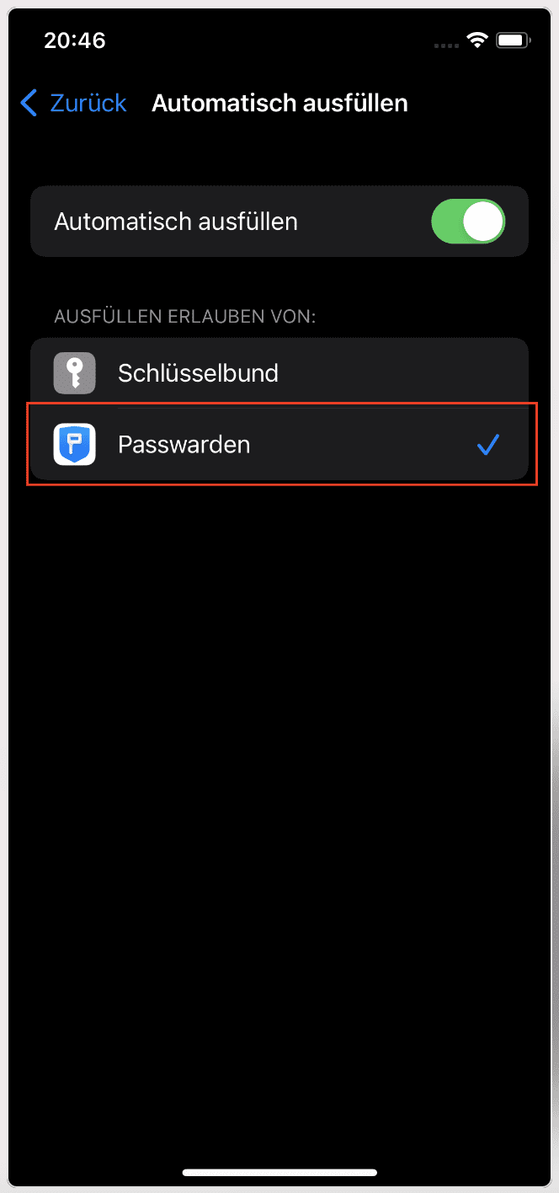Turn off the Automatisch ausfüllen switch

(468, 222)
